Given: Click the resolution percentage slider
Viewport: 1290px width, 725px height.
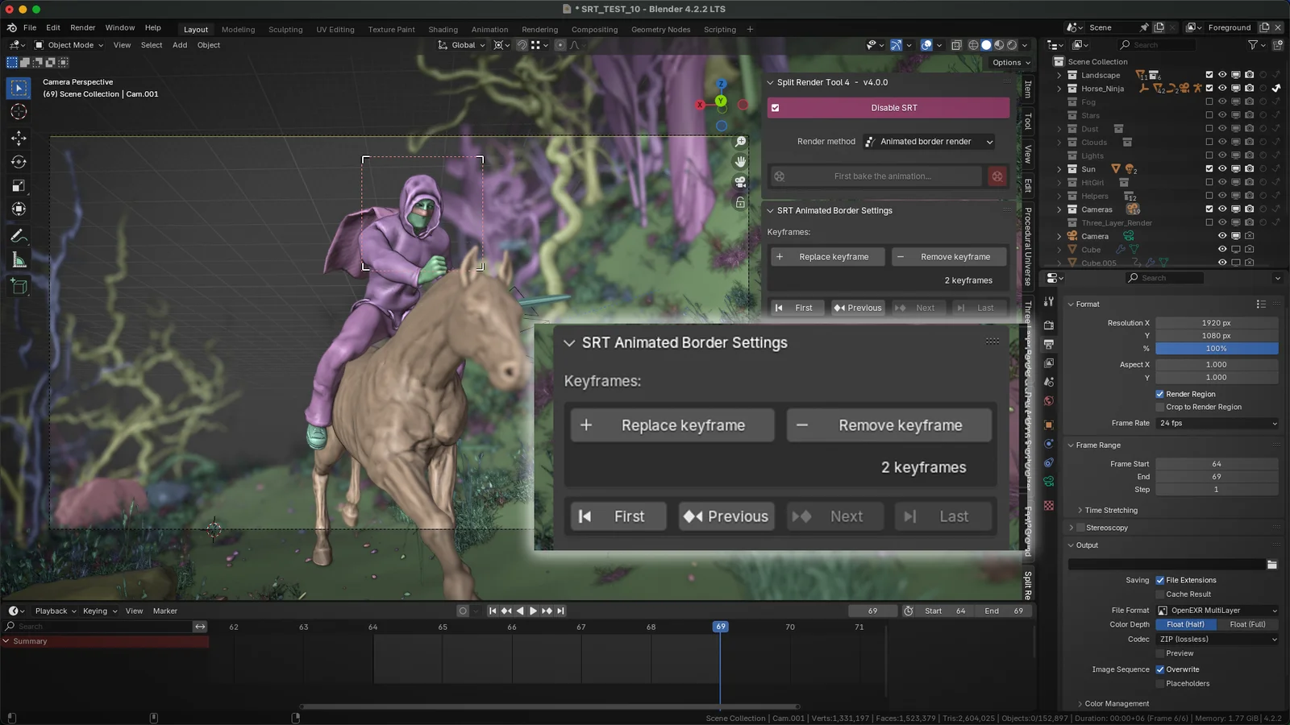Looking at the screenshot, I should coord(1217,348).
